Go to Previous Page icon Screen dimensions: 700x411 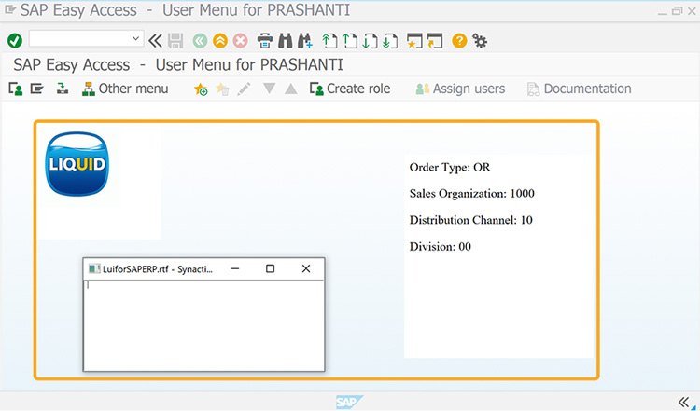[350, 41]
